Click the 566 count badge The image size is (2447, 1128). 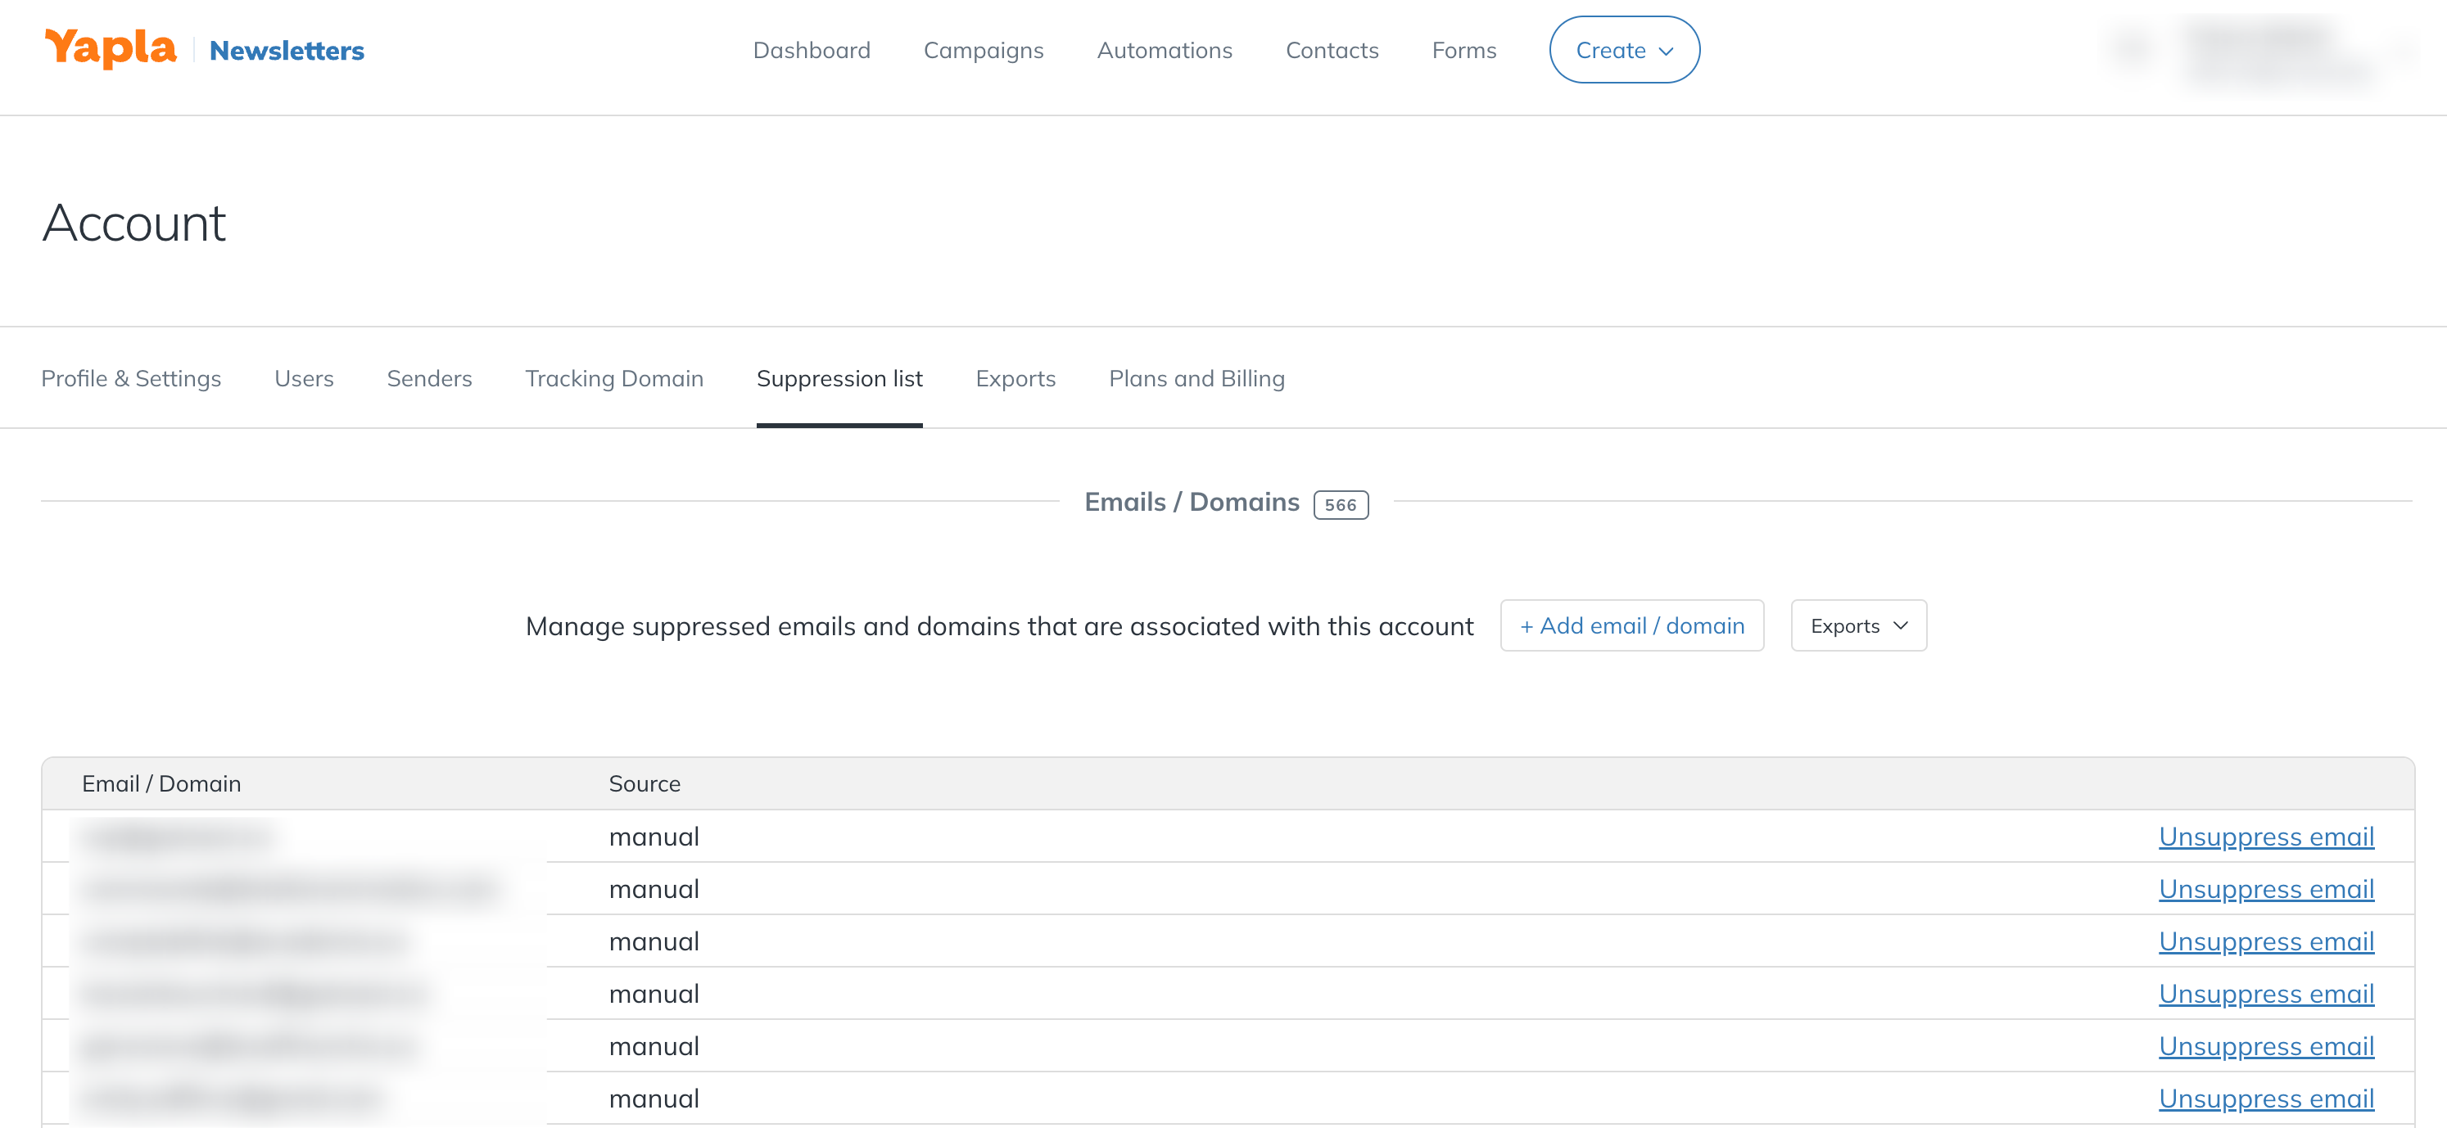(1340, 505)
